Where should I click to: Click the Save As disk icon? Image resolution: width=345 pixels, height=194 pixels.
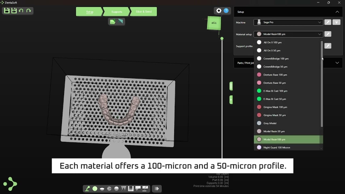[14, 11]
